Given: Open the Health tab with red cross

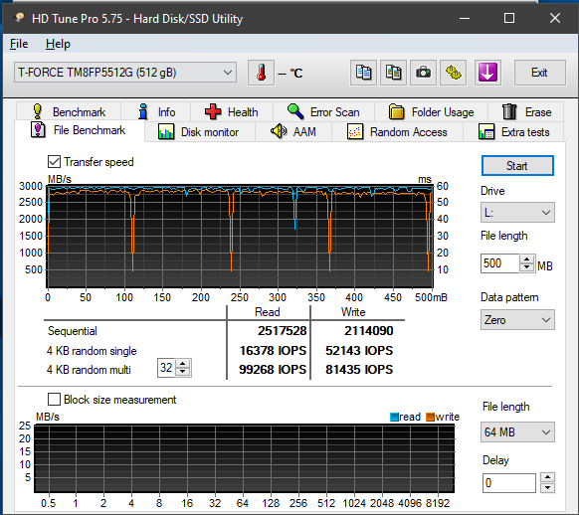Looking at the screenshot, I should [x=232, y=111].
